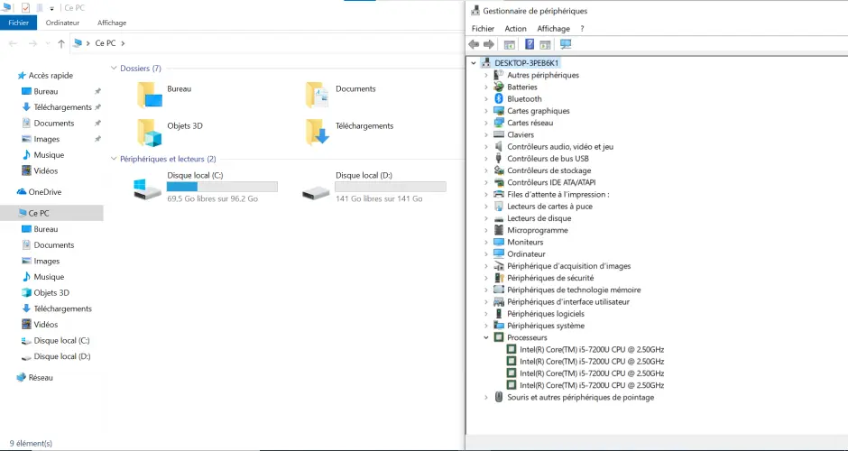
Task: Click the recent locations dropdown arrow
Action: pos(48,44)
